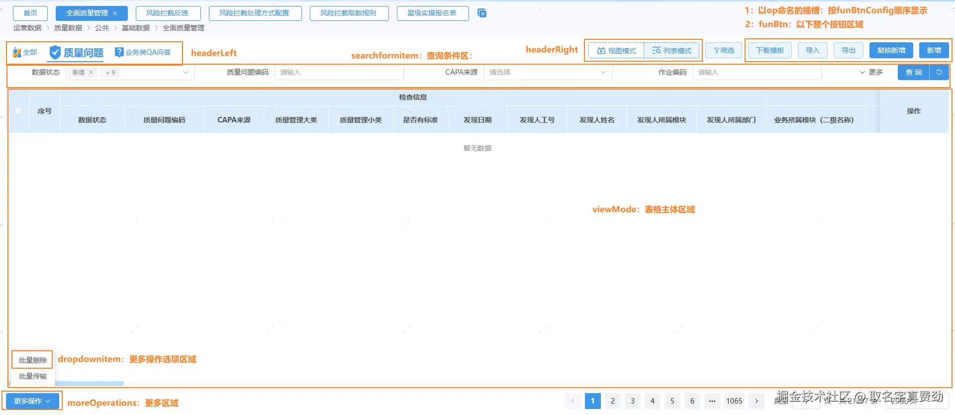Viewport: 955px width, 415px height.
Task: Choose 批量传输 from the dropdown menu
Action: click(x=33, y=376)
